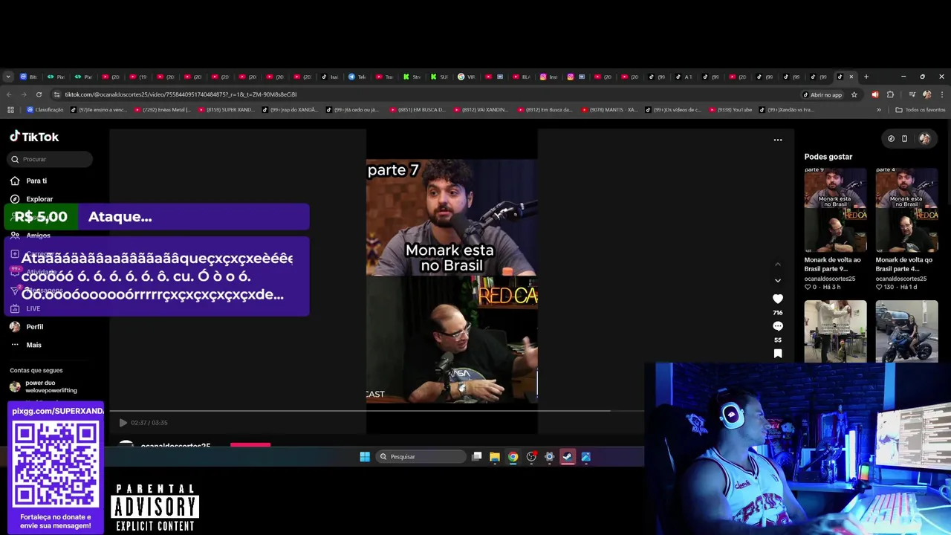Viewport: 951px width, 535px height.
Task: Open File Explorer from the taskbar
Action: pyautogui.click(x=494, y=457)
